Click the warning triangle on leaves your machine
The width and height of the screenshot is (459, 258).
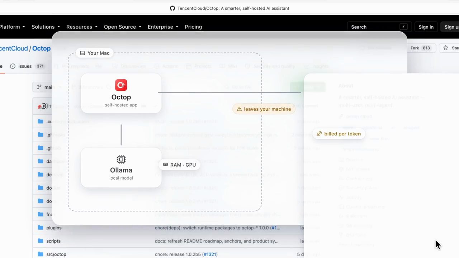(239, 109)
